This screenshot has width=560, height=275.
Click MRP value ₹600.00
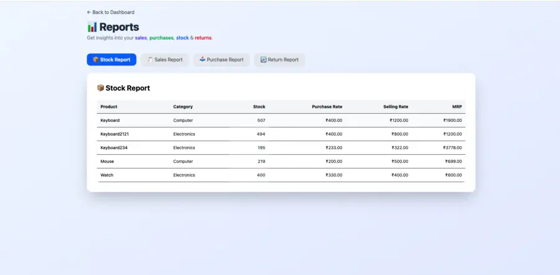[454, 175]
